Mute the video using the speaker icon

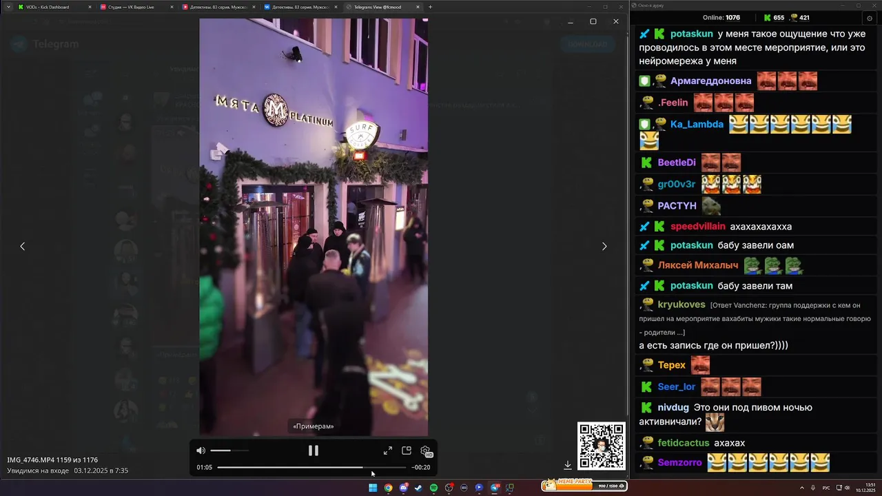tap(201, 451)
